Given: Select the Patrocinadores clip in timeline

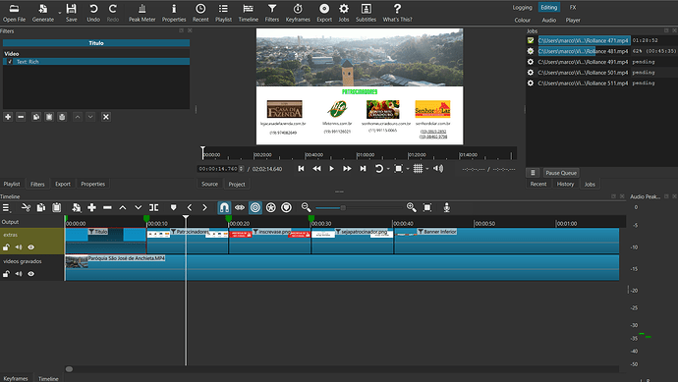Looking at the screenshot, I should click(188, 241).
